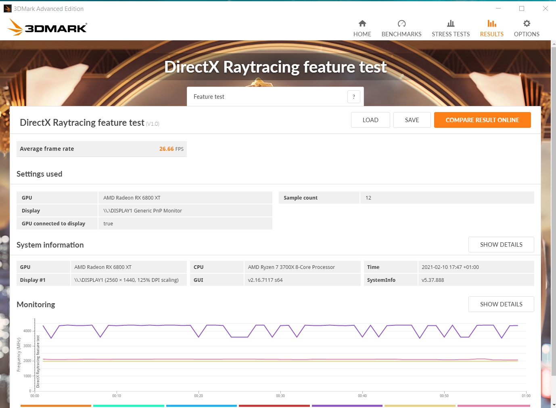Show details for Monitoring
The width and height of the screenshot is (556, 408).
click(x=501, y=304)
